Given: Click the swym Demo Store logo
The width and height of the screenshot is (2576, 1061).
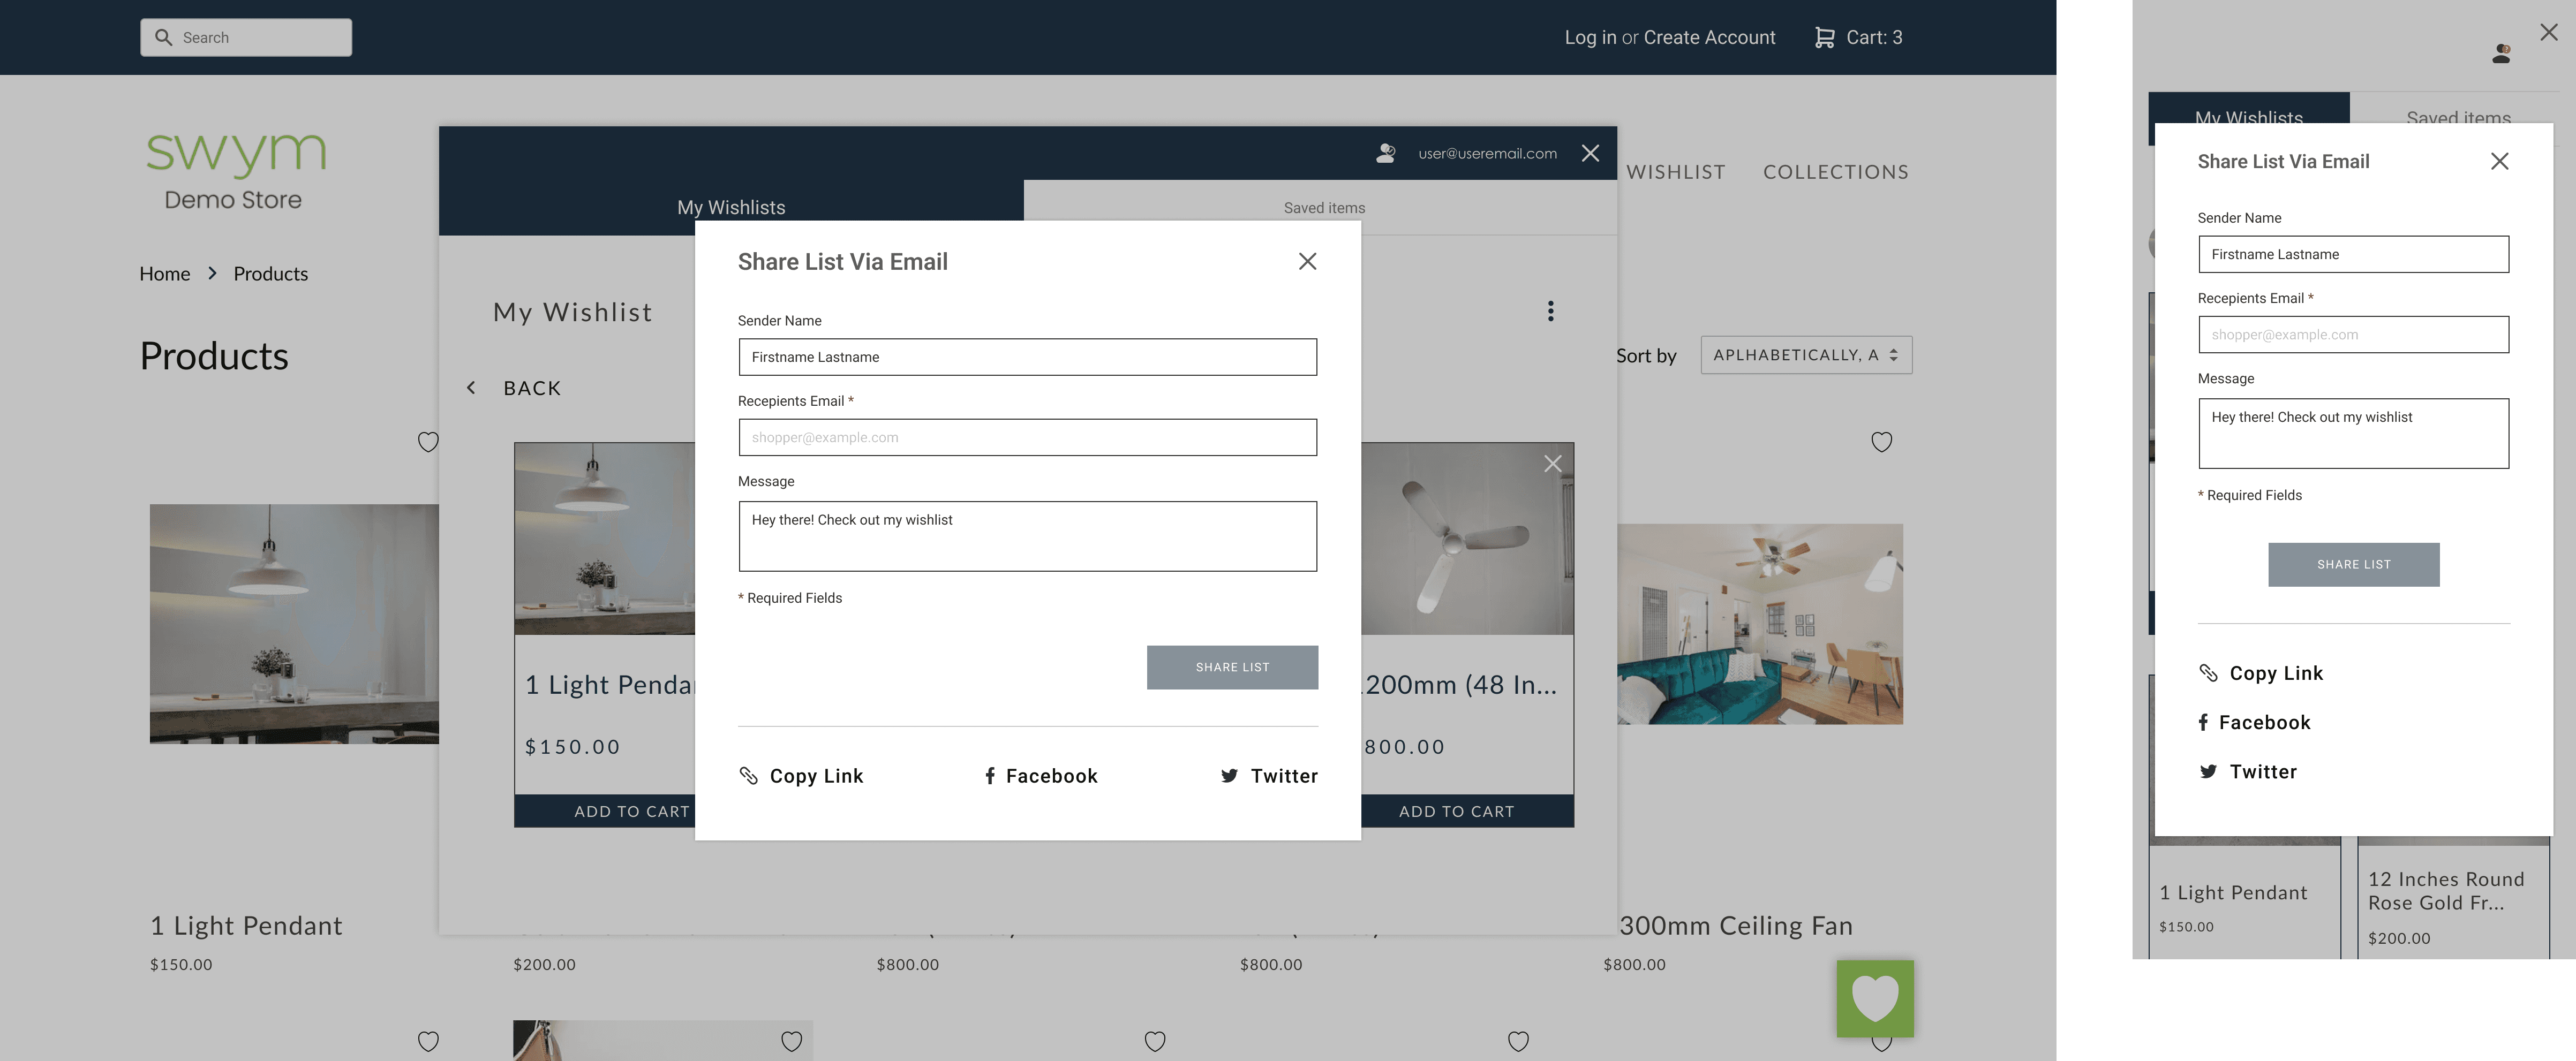Looking at the screenshot, I should [x=236, y=171].
